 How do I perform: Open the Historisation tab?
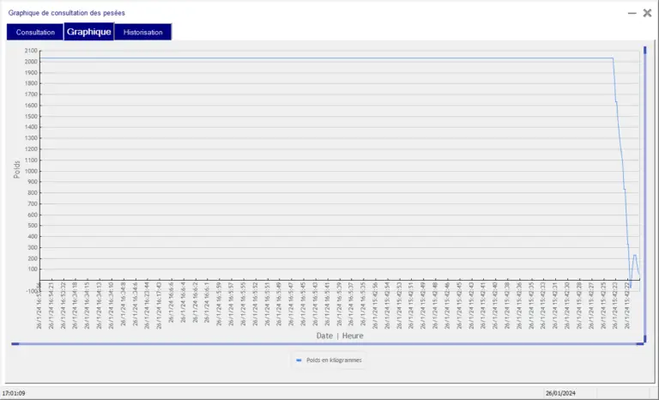(x=143, y=32)
